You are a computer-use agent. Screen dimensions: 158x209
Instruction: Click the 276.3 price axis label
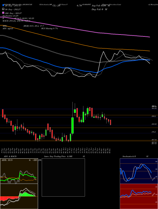154,132
